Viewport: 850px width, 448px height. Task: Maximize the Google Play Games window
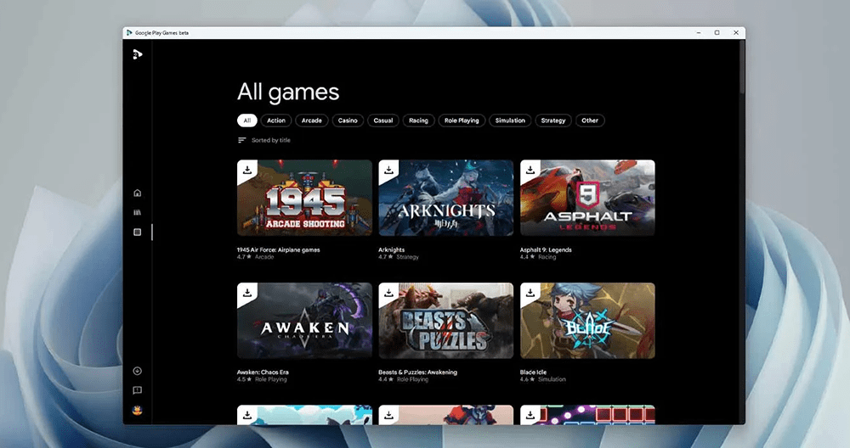point(717,33)
